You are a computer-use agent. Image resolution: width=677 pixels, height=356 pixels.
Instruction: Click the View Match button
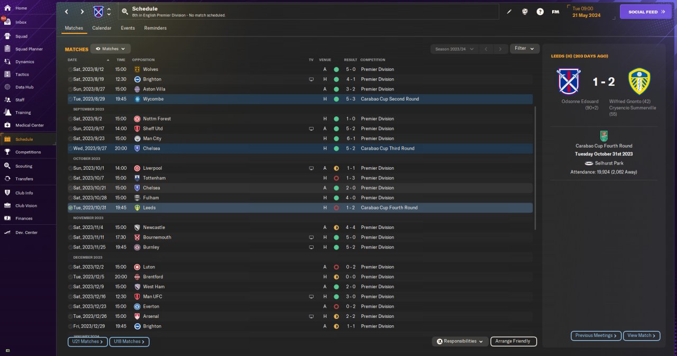(x=642, y=335)
